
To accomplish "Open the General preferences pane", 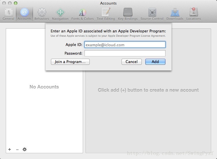I will pos(8,14).
